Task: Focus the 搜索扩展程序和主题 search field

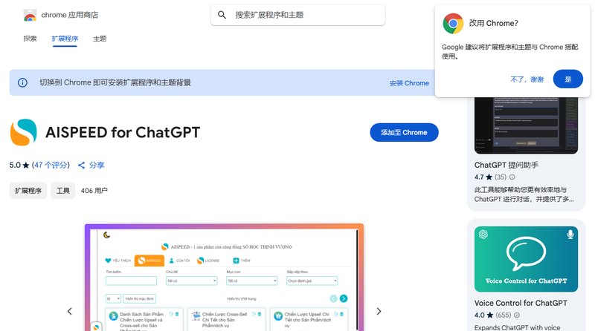Action: point(298,15)
